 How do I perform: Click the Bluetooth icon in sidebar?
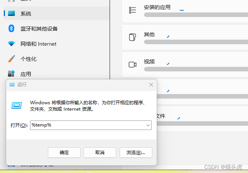(x=11, y=28)
